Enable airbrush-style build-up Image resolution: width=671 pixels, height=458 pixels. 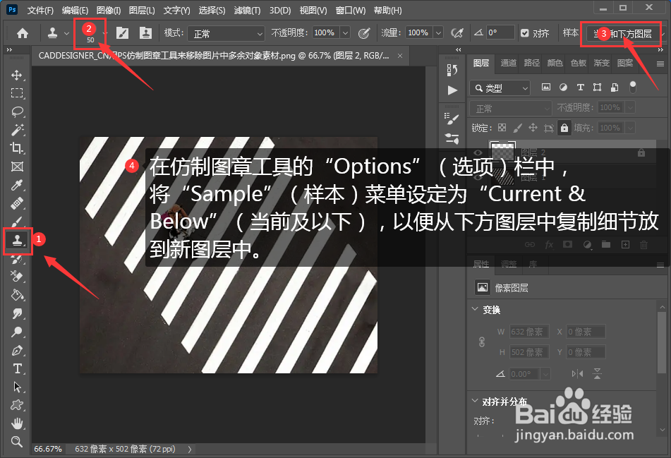click(457, 33)
